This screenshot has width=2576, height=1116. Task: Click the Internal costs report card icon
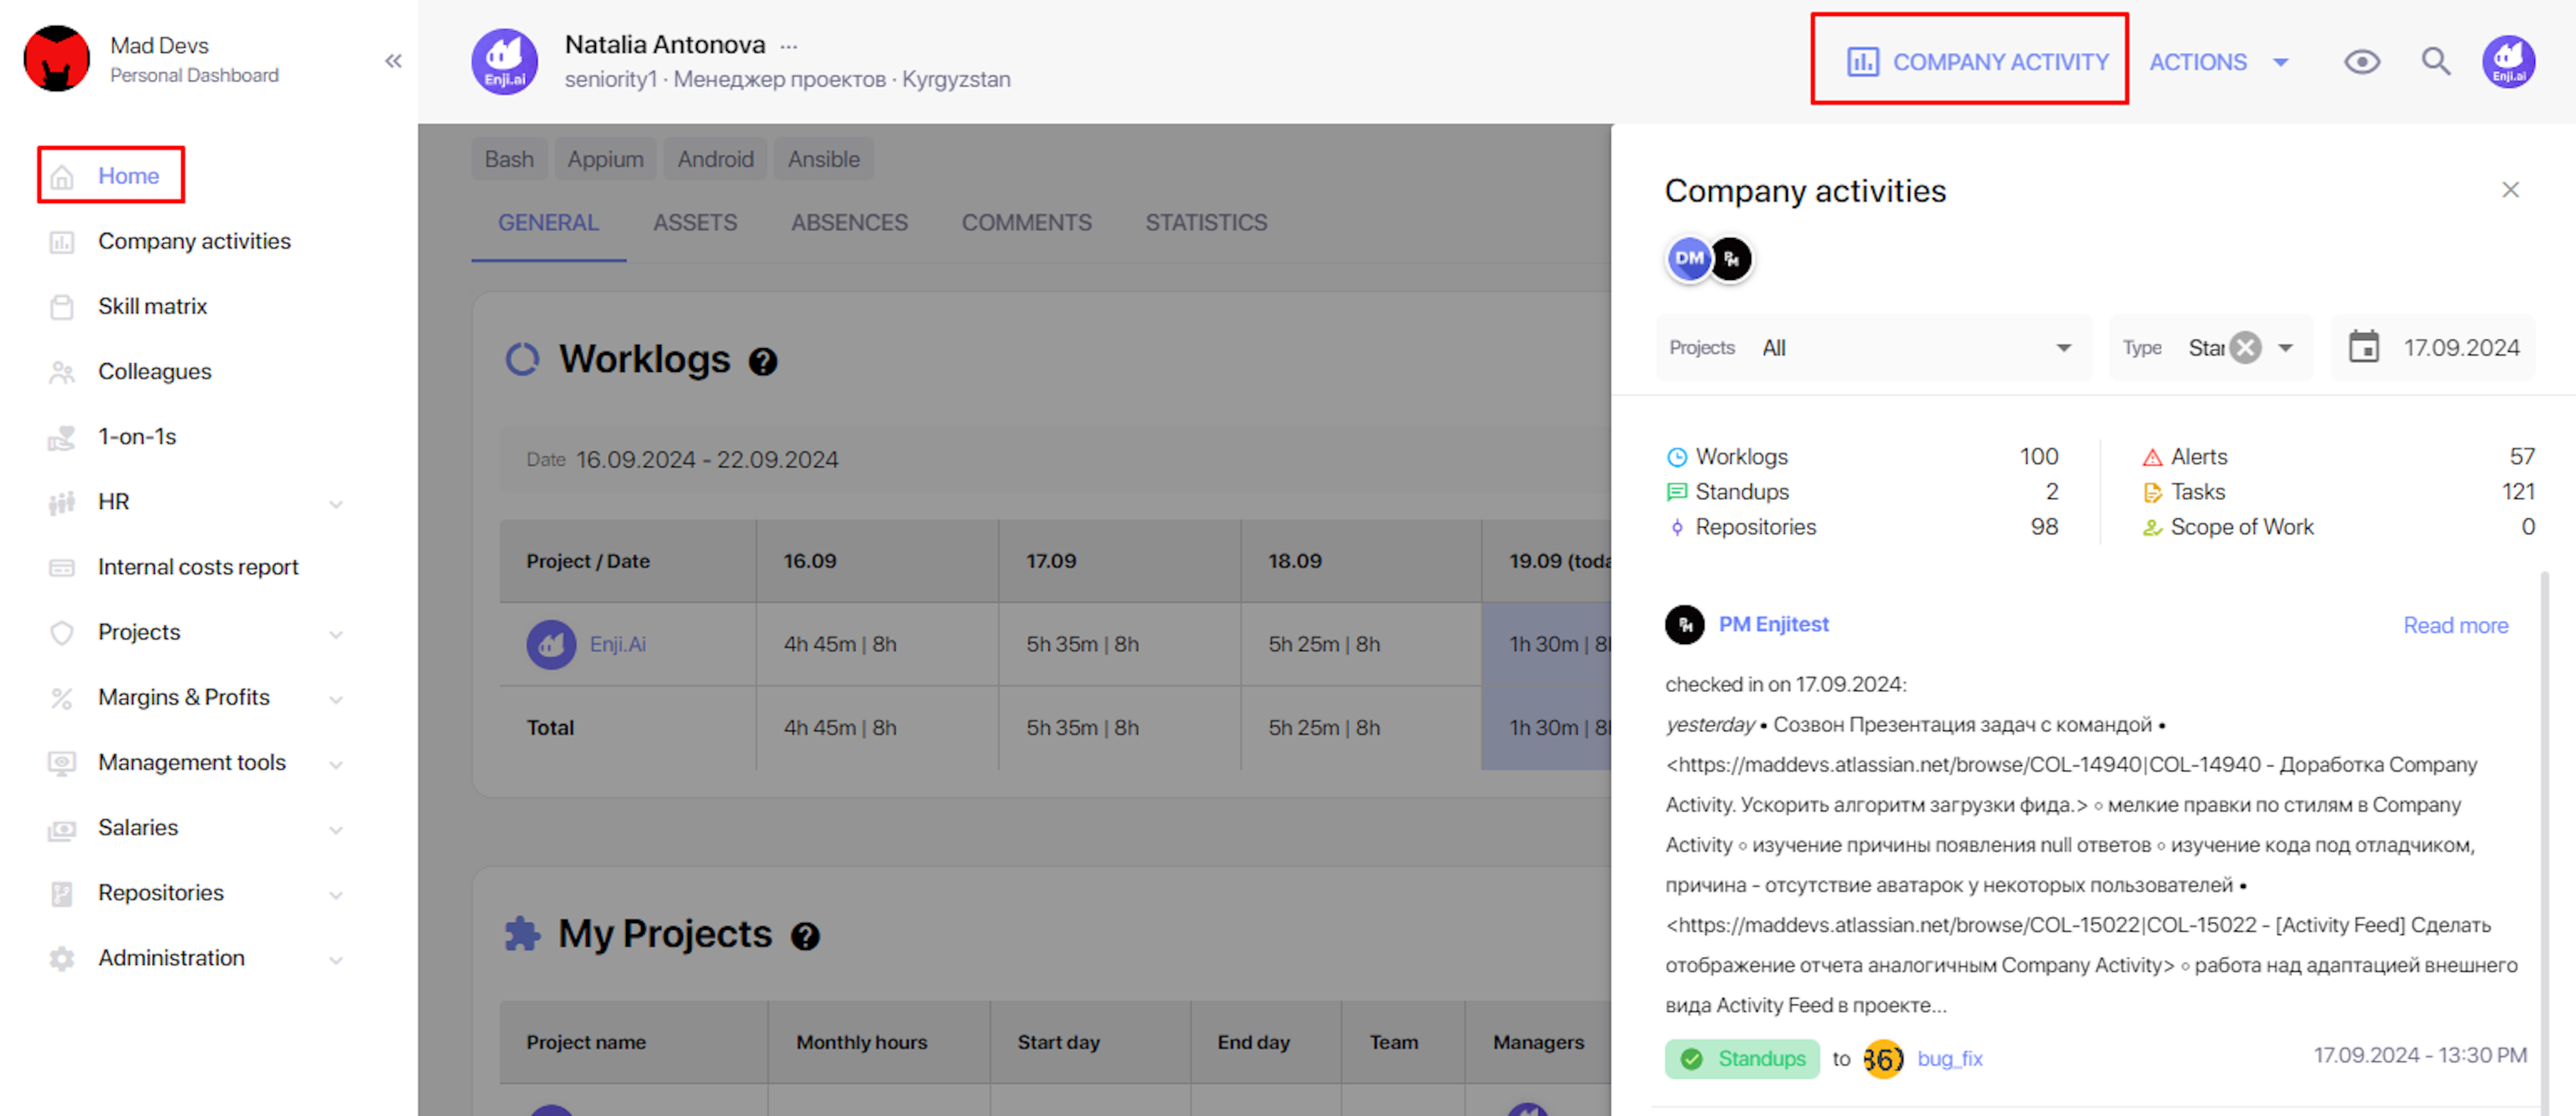coord(62,567)
